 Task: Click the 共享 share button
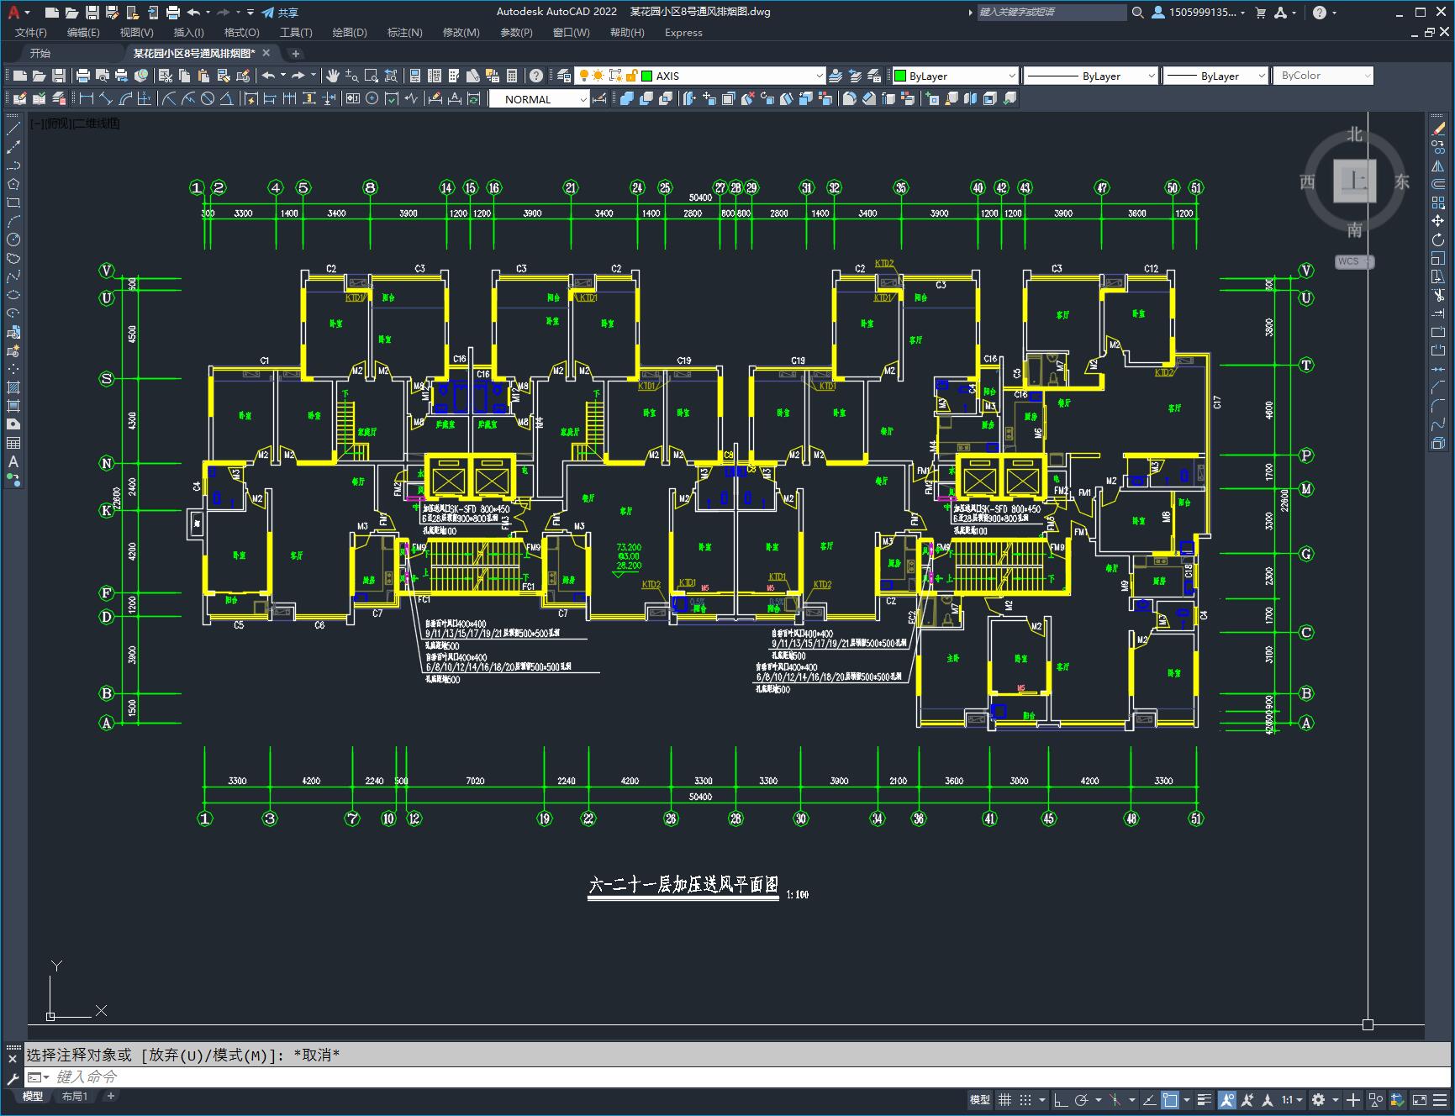tap(280, 13)
